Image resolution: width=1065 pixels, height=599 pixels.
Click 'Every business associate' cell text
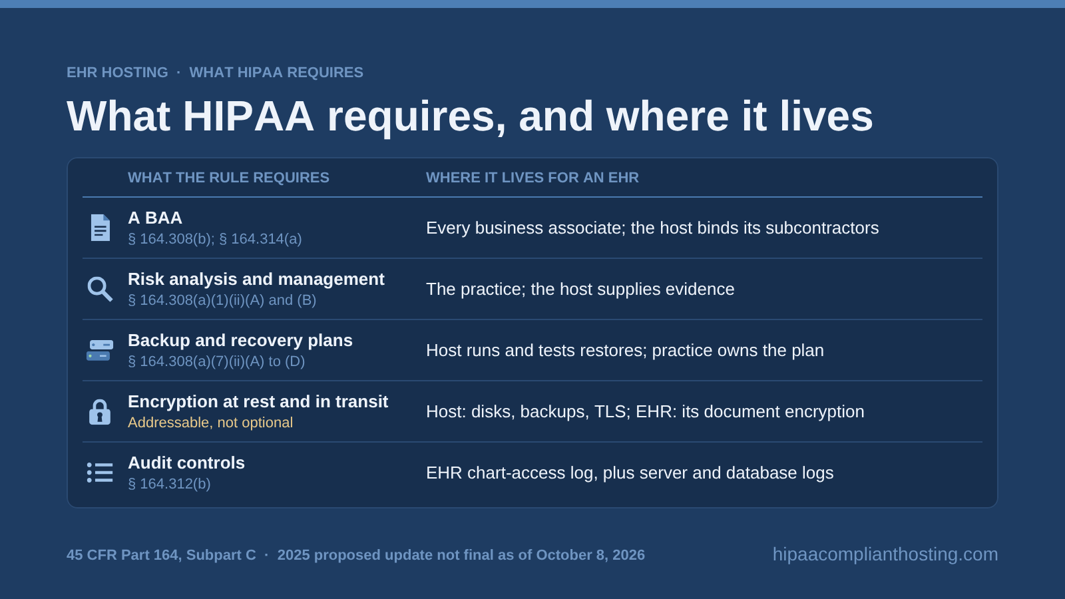652,228
